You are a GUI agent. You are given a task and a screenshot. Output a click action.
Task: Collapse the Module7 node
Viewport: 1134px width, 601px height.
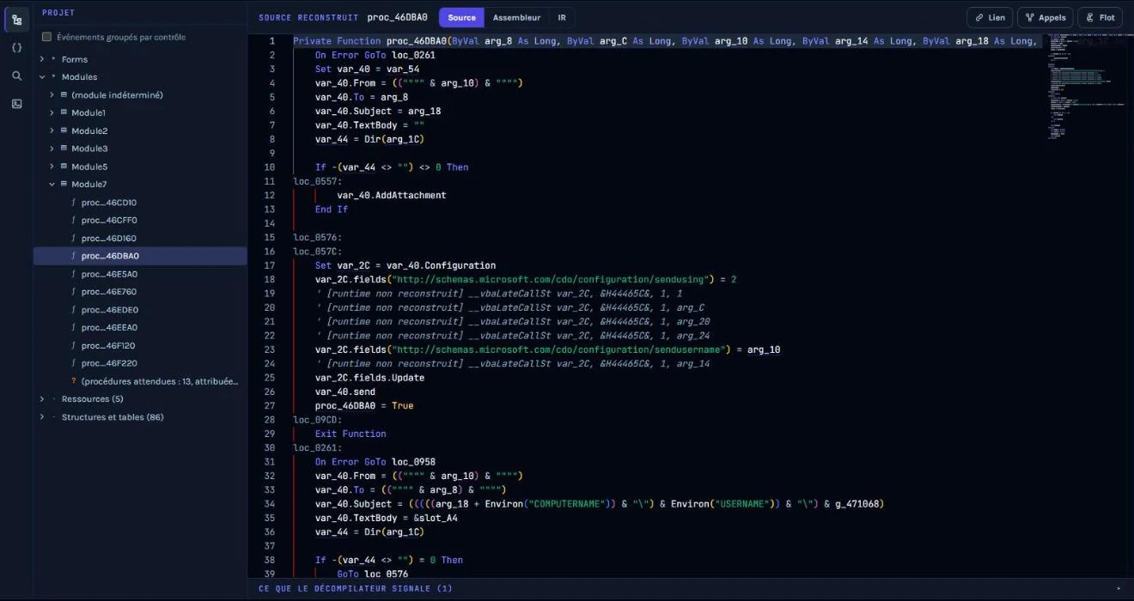point(52,184)
